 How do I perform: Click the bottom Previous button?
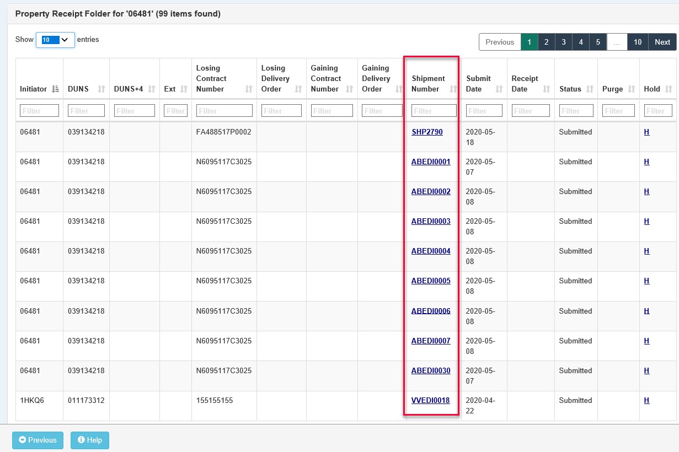tap(38, 440)
